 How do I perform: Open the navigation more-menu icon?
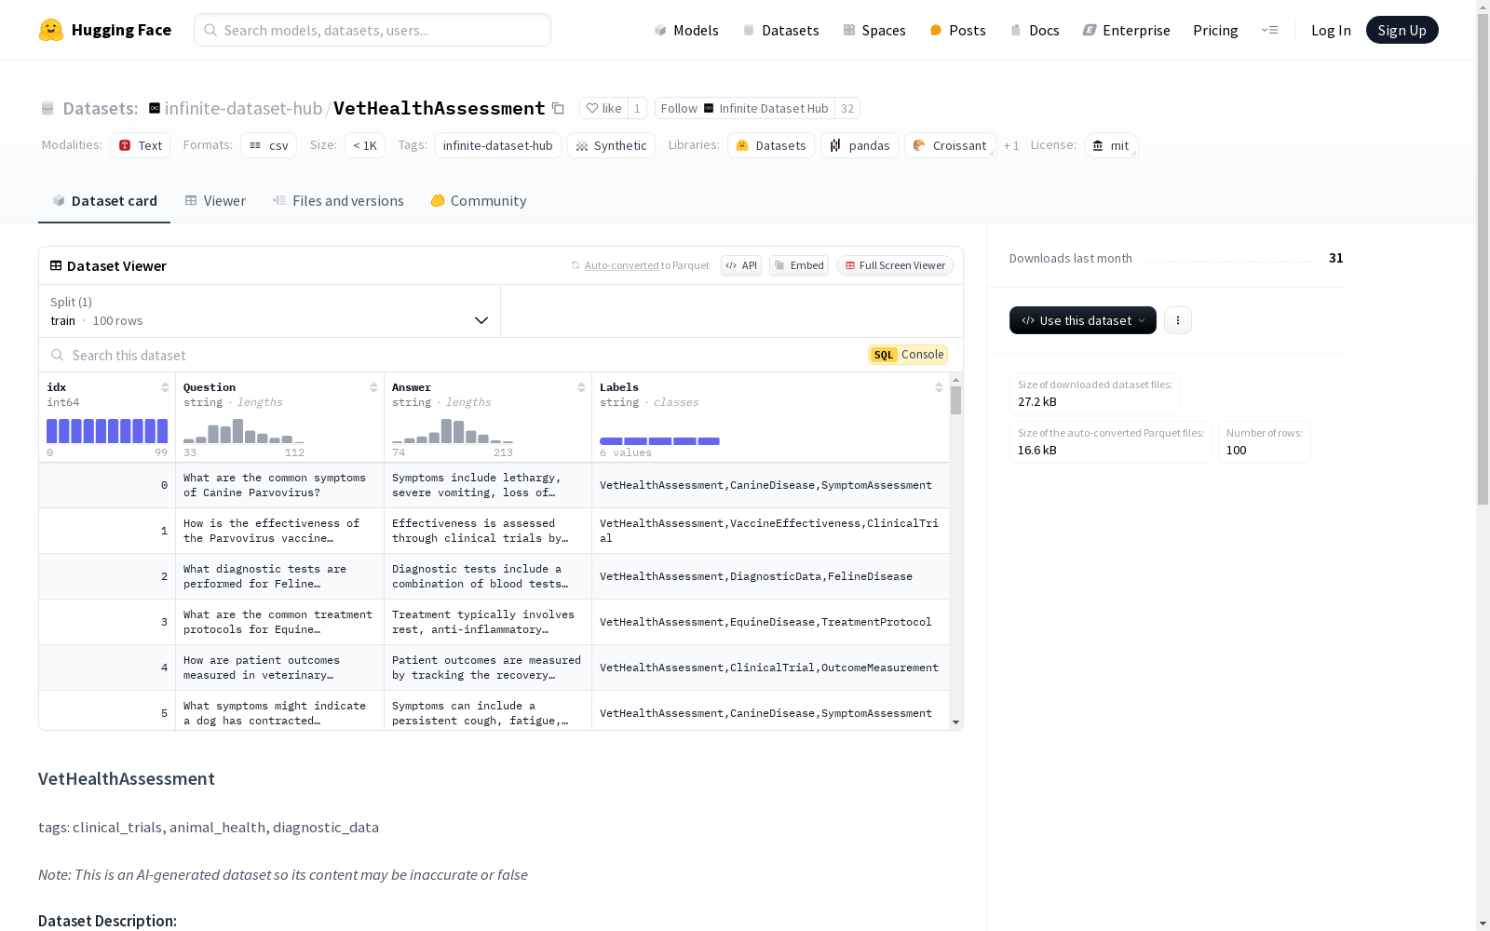point(1269,30)
